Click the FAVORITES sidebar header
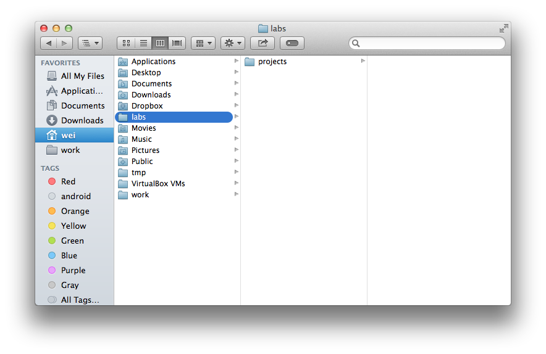 tap(61, 63)
